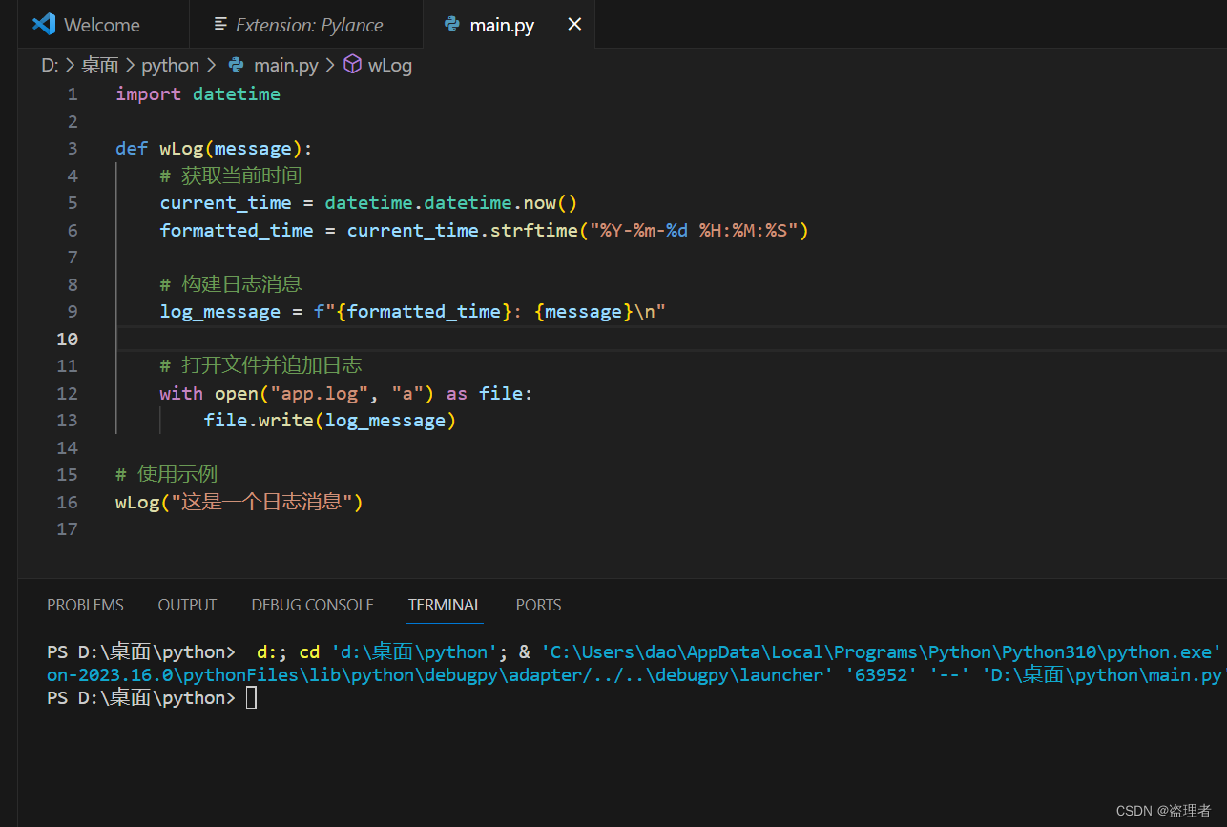1227x827 pixels.
Task: Click the wLog symbol breadcrumb
Action: pos(389,65)
